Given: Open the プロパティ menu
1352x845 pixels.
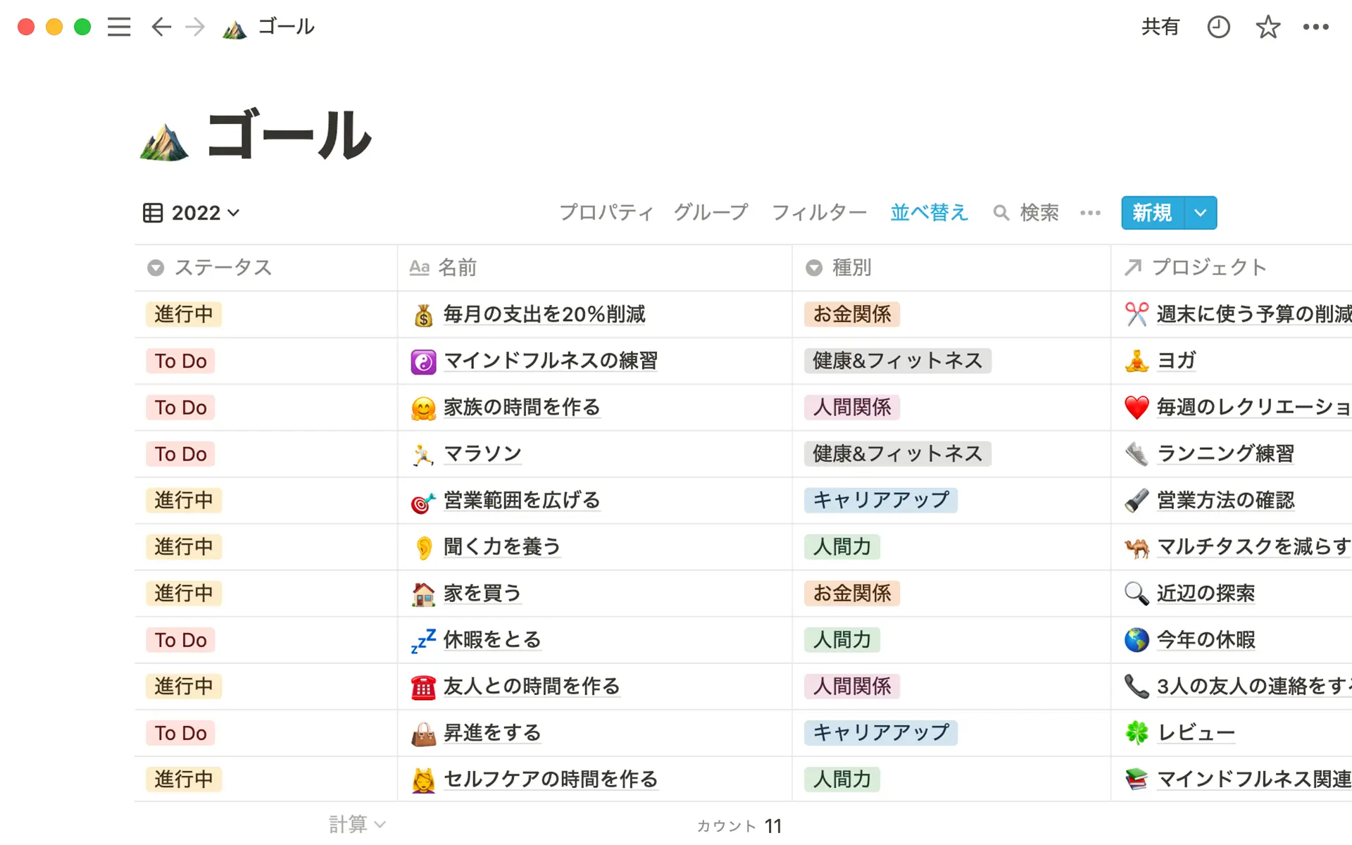Looking at the screenshot, I should point(606,213).
